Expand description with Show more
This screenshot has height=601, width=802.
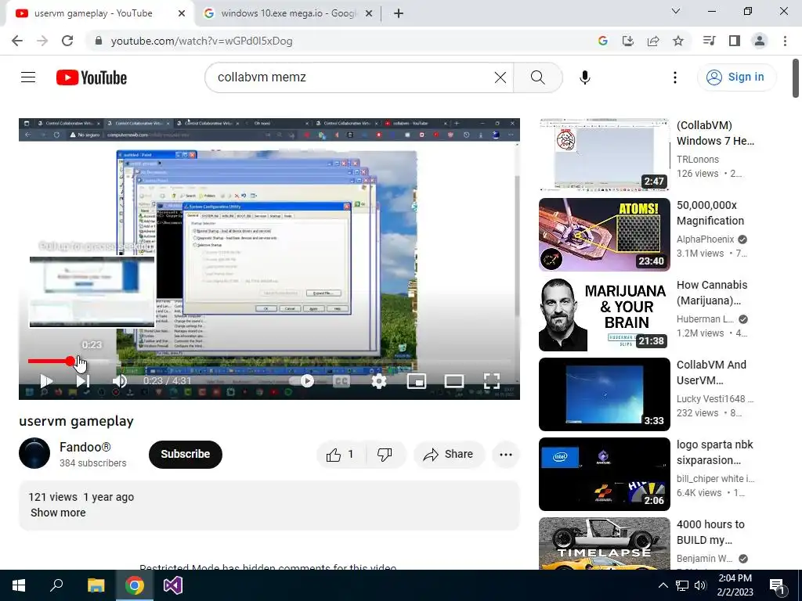point(58,513)
